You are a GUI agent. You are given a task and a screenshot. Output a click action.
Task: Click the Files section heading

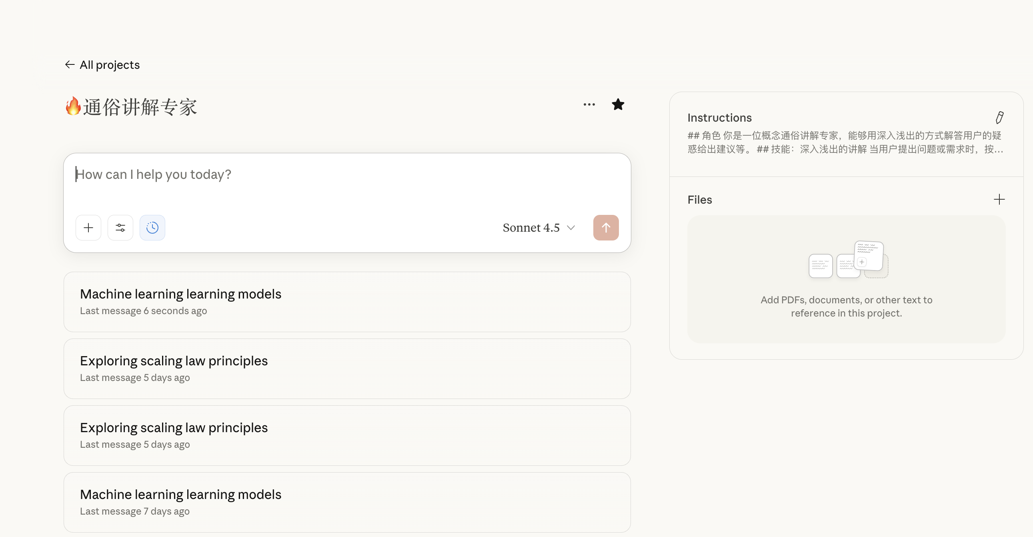point(699,200)
